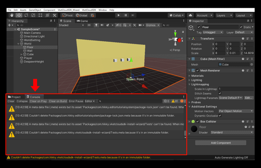Screen dimensions: 261x168
Task: Clear the console messages
Action: click(11, 101)
